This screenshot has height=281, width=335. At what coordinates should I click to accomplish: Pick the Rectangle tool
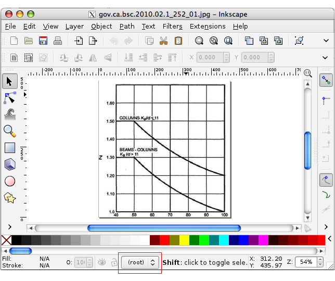tap(10, 148)
